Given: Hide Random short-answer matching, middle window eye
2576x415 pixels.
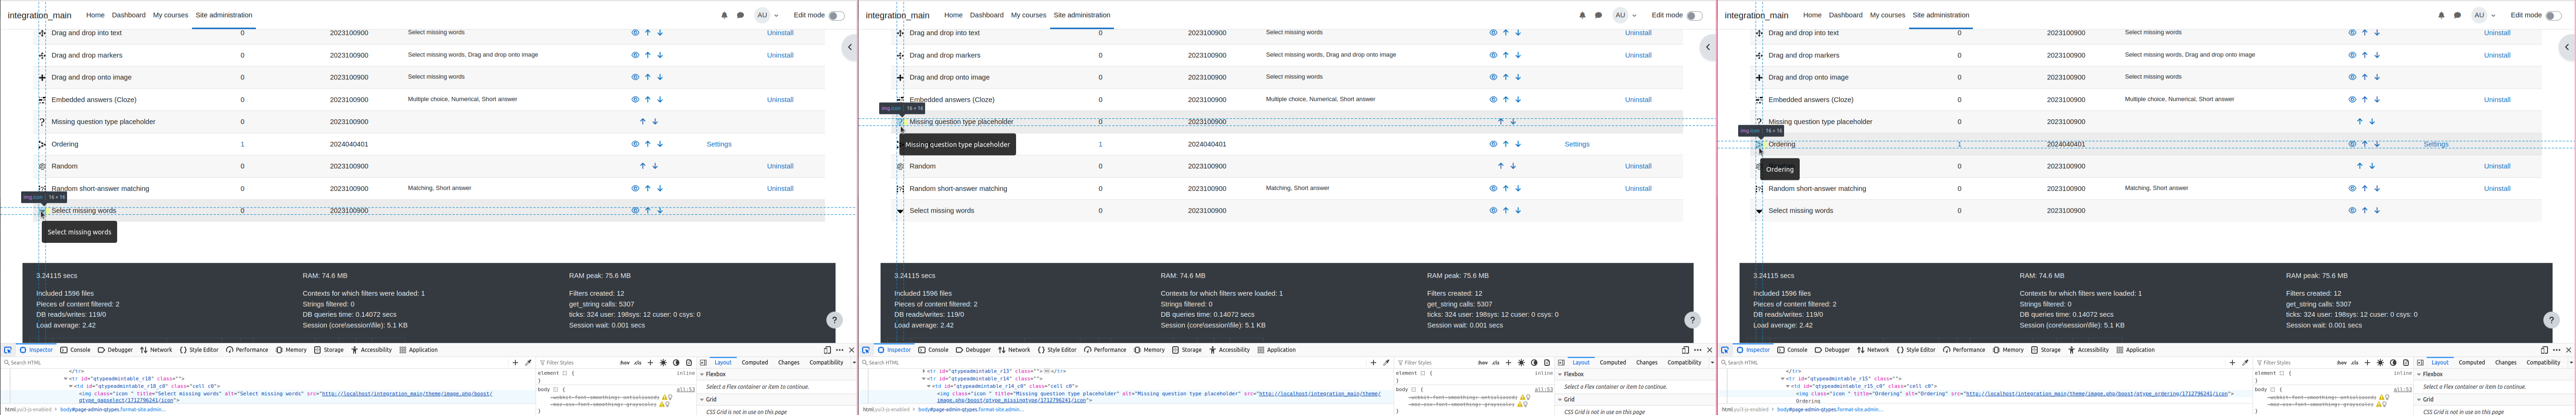Looking at the screenshot, I should (1493, 188).
